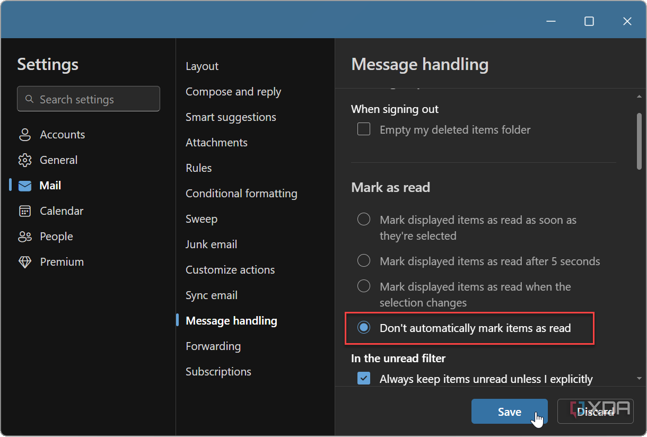Discard pending settings changes
647x437 pixels.
coord(595,411)
